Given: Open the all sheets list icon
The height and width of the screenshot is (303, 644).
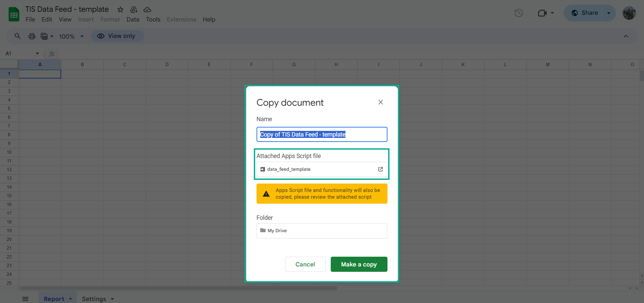Looking at the screenshot, I should (x=26, y=299).
